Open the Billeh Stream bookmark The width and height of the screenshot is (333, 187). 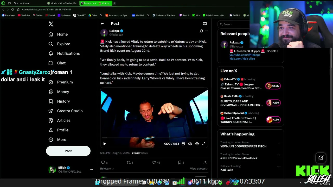[x=214, y=15]
